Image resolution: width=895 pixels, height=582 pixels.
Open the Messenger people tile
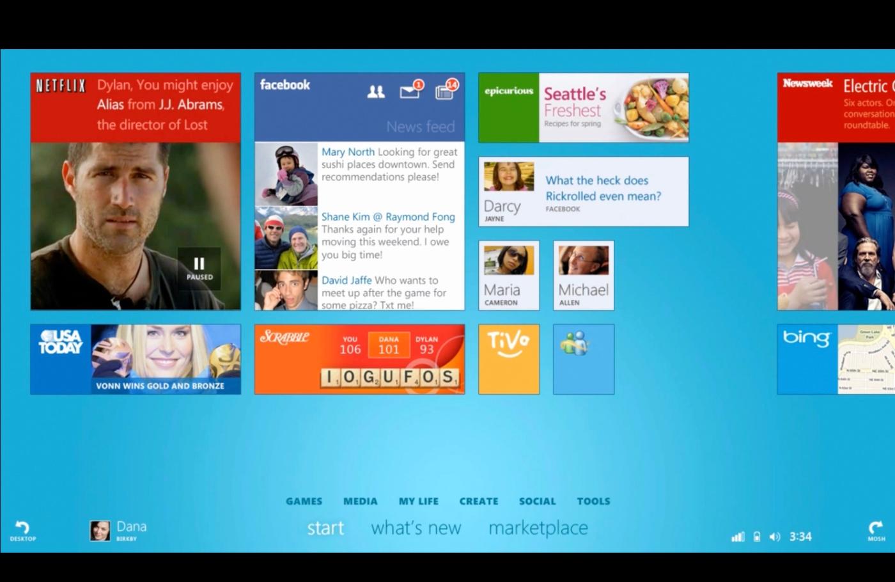point(584,359)
